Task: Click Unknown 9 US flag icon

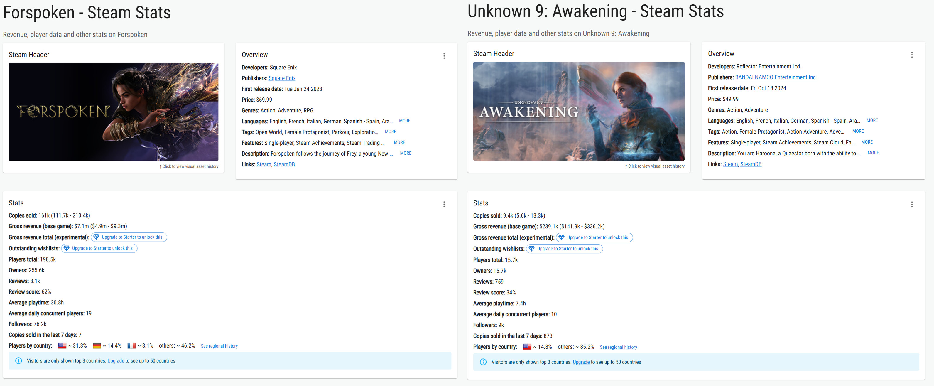Action: click(x=527, y=347)
